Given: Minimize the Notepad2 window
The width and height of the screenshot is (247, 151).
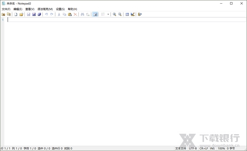Looking at the screenshot, I should [221, 3].
